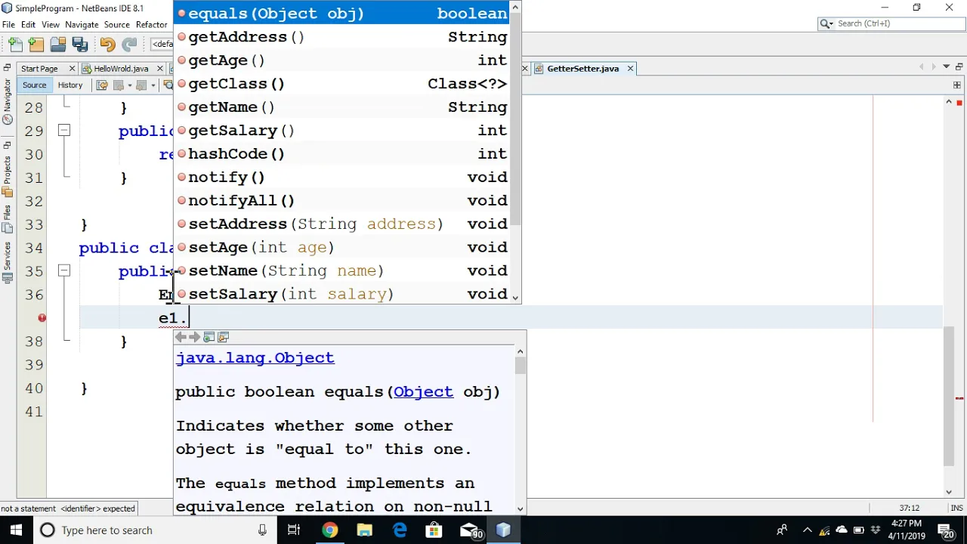Open the Edit menu
Screen dimensions: 967x544
coord(28,24)
